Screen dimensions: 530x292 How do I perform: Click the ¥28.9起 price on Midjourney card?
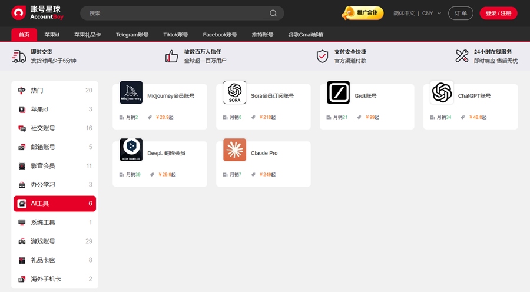click(165, 117)
